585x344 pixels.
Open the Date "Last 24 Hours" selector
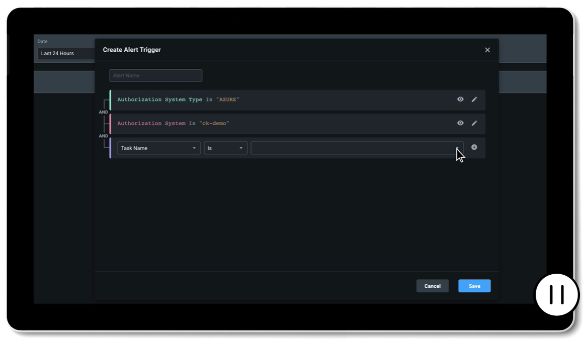[65, 54]
